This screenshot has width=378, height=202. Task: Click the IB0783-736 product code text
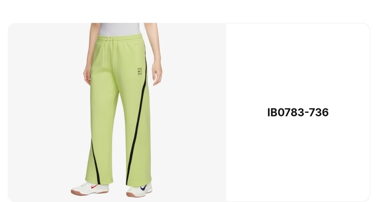coord(298,112)
